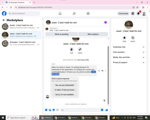Go to the Home feed icon
The width and height of the screenshot is (150, 120).
click(x=60, y=13)
